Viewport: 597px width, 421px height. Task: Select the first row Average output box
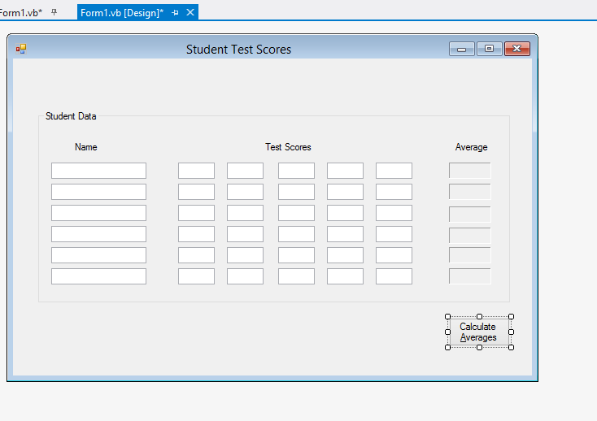pyautogui.click(x=470, y=171)
